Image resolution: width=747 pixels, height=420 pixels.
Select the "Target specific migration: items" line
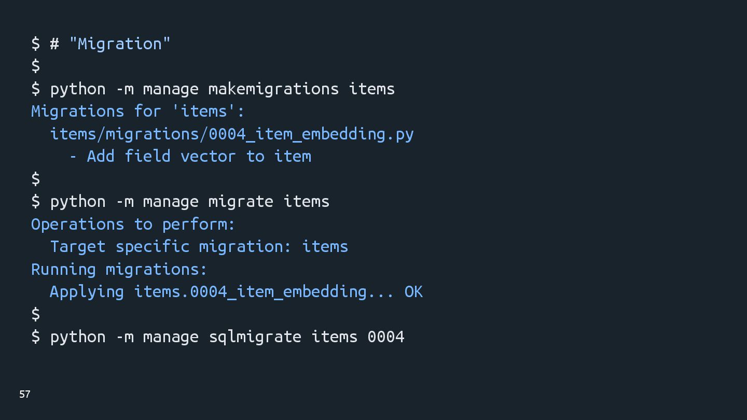tap(199, 247)
